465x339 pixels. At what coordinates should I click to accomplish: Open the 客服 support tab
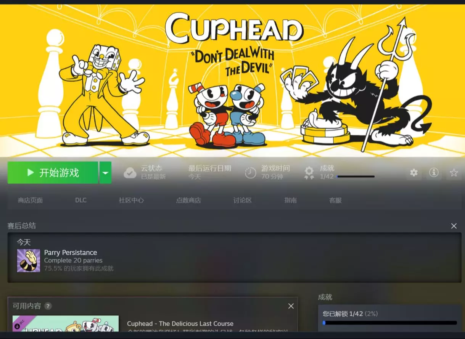tap(335, 200)
